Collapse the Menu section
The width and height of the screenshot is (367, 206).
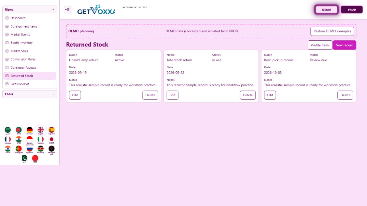(x=30, y=9)
